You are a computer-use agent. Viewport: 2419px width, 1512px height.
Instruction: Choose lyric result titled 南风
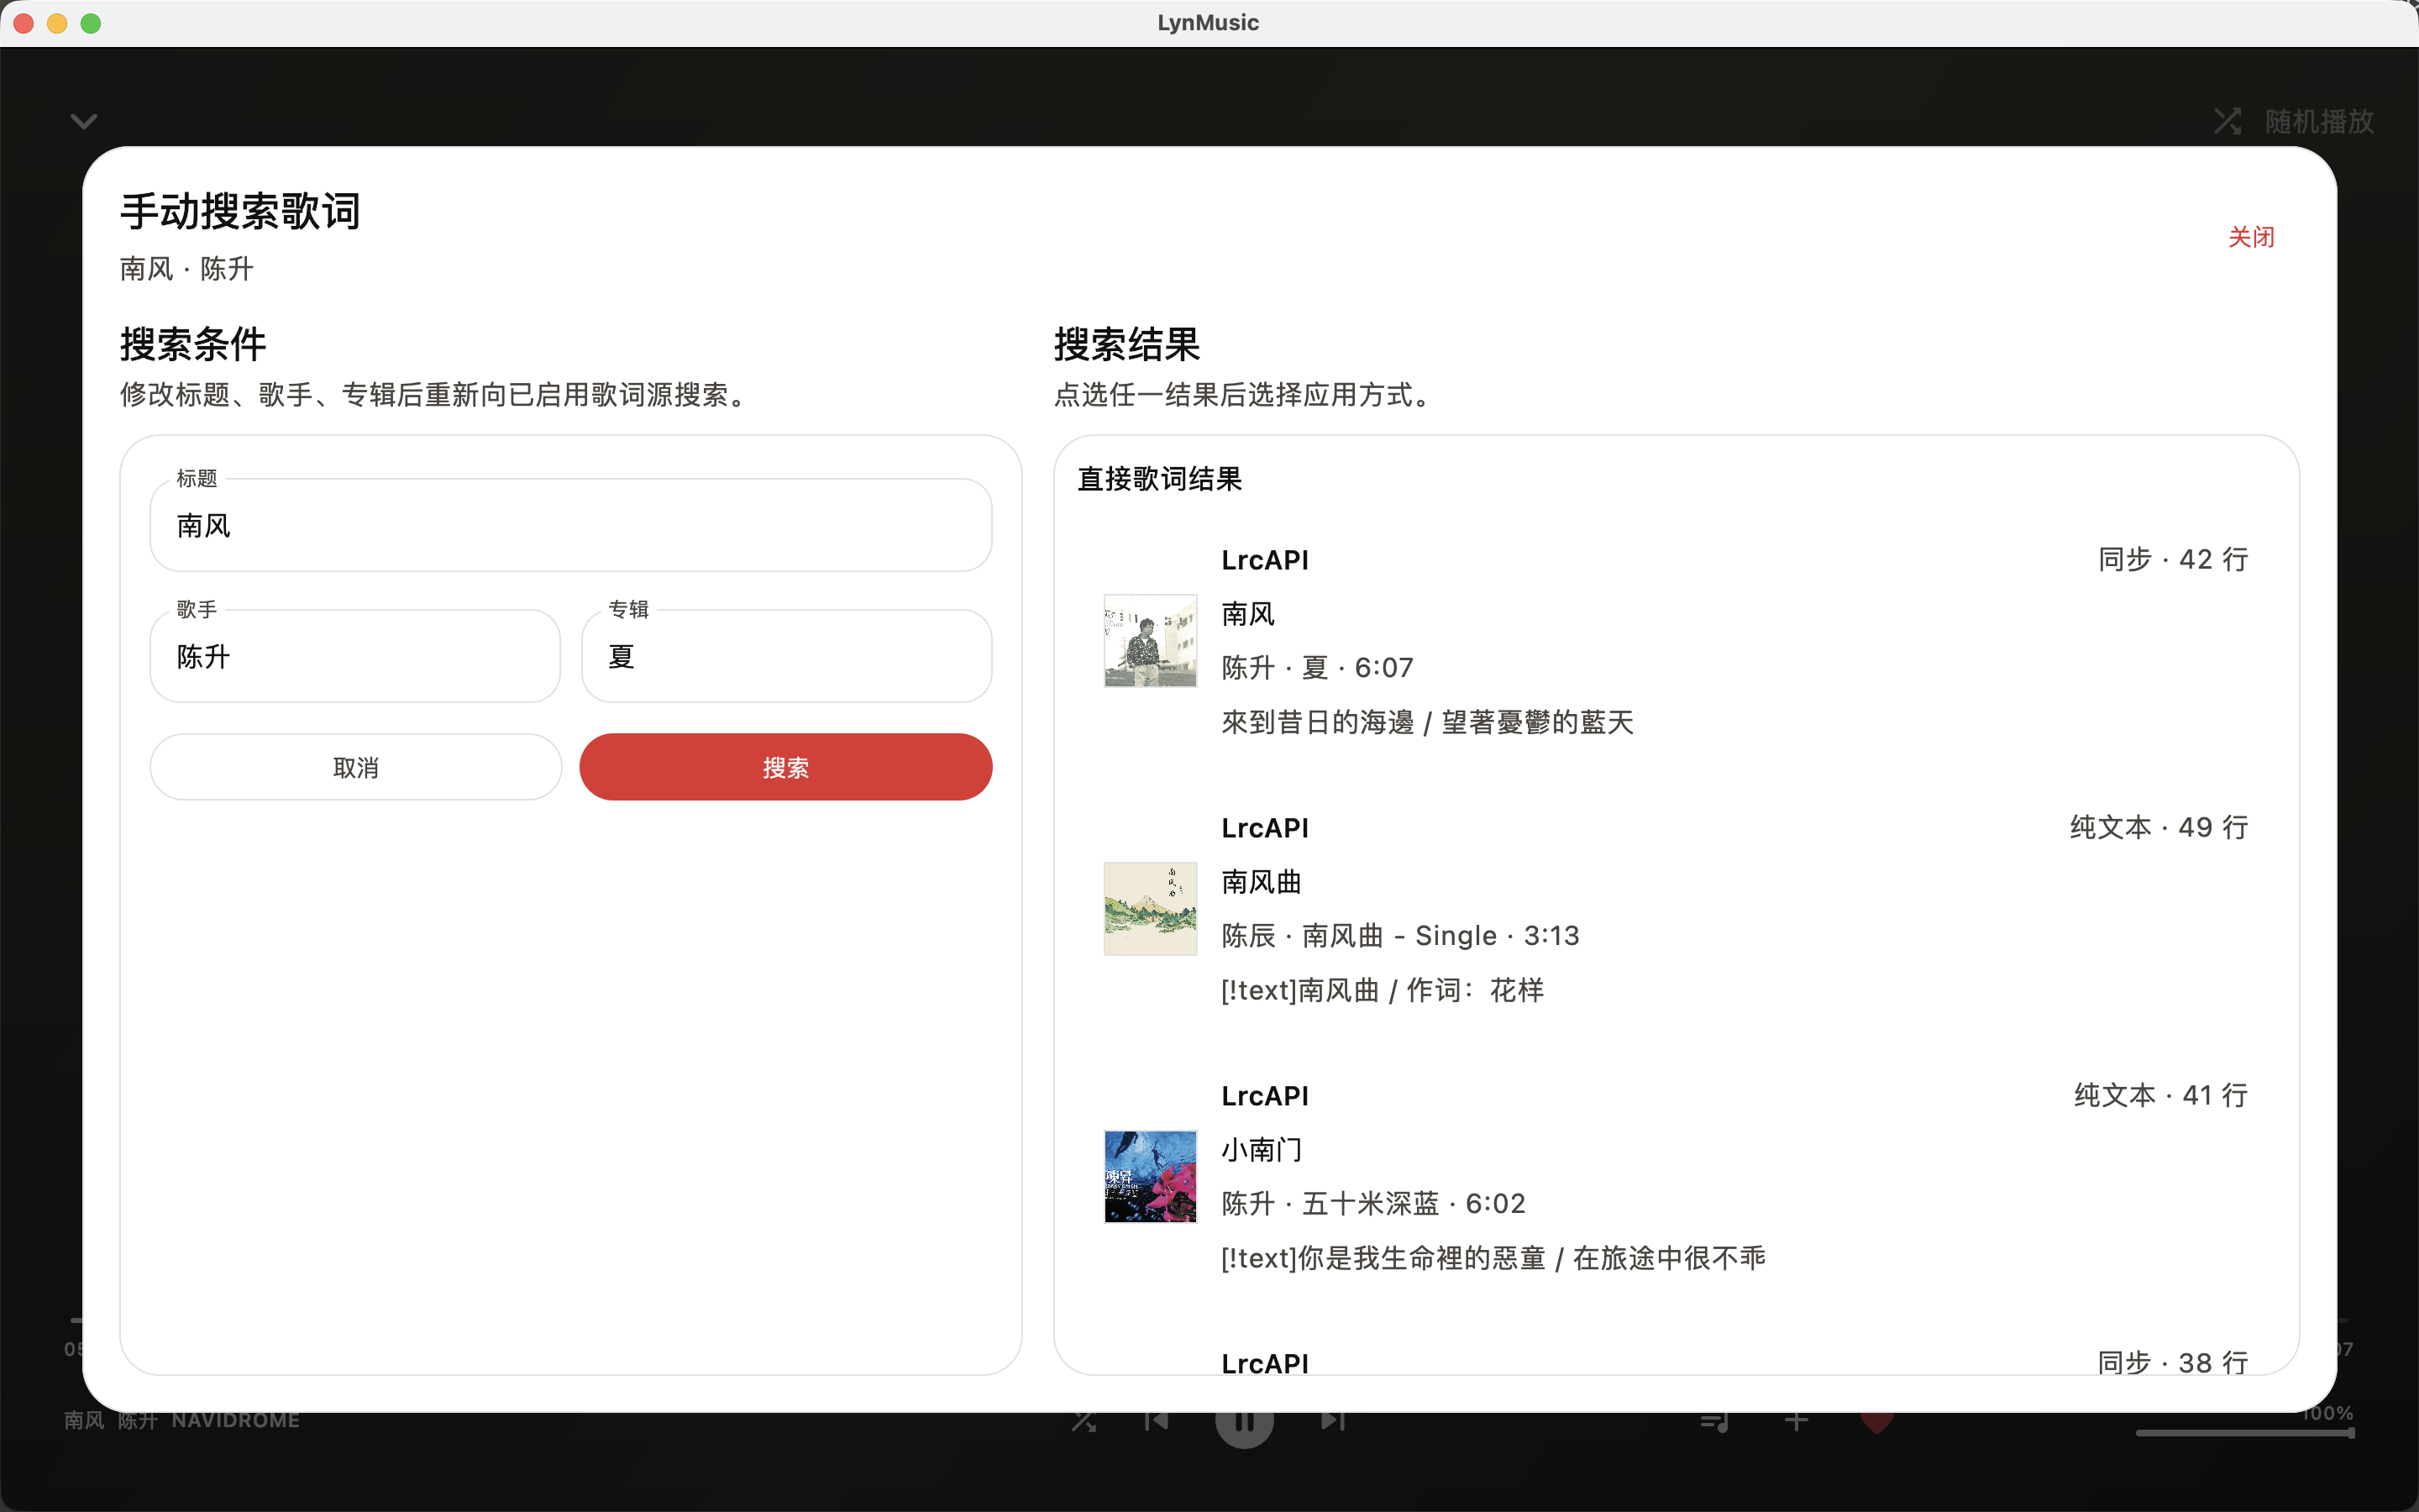point(1247,614)
